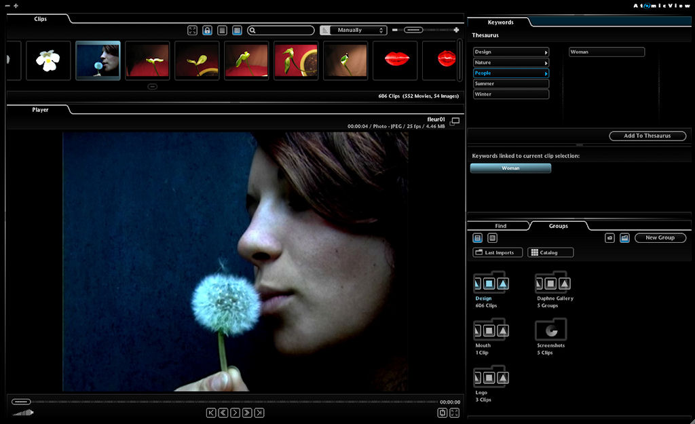Click the fullscreen icon in Clips toolbar

[x=193, y=31]
